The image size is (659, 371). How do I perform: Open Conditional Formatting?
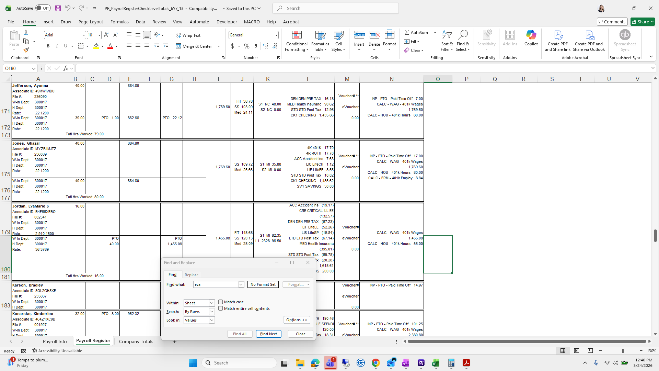297,41
